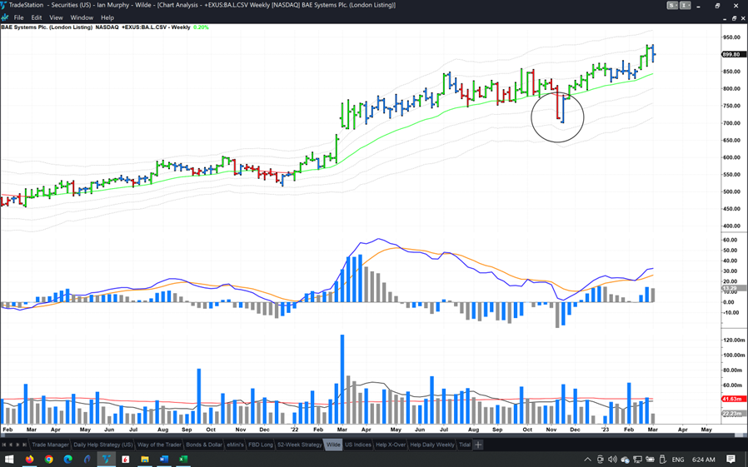This screenshot has width=748, height=467.
Task: Switch to the Trade Manager workspace tab
Action: [x=50, y=445]
